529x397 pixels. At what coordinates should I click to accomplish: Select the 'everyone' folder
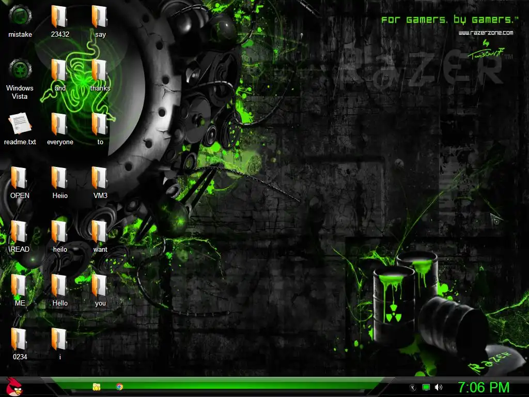60,129
